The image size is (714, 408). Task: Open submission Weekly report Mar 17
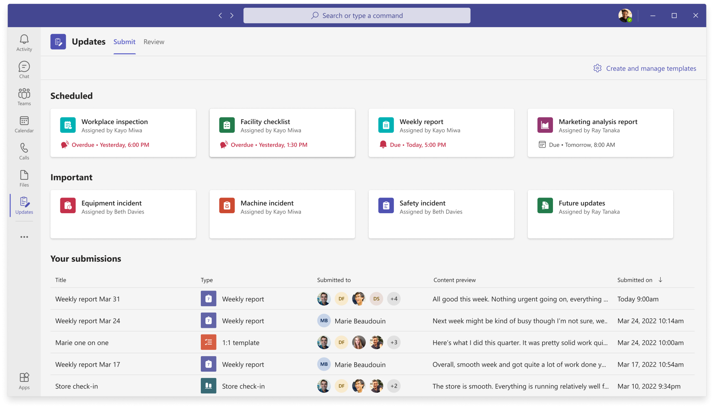[x=88, y=364]
